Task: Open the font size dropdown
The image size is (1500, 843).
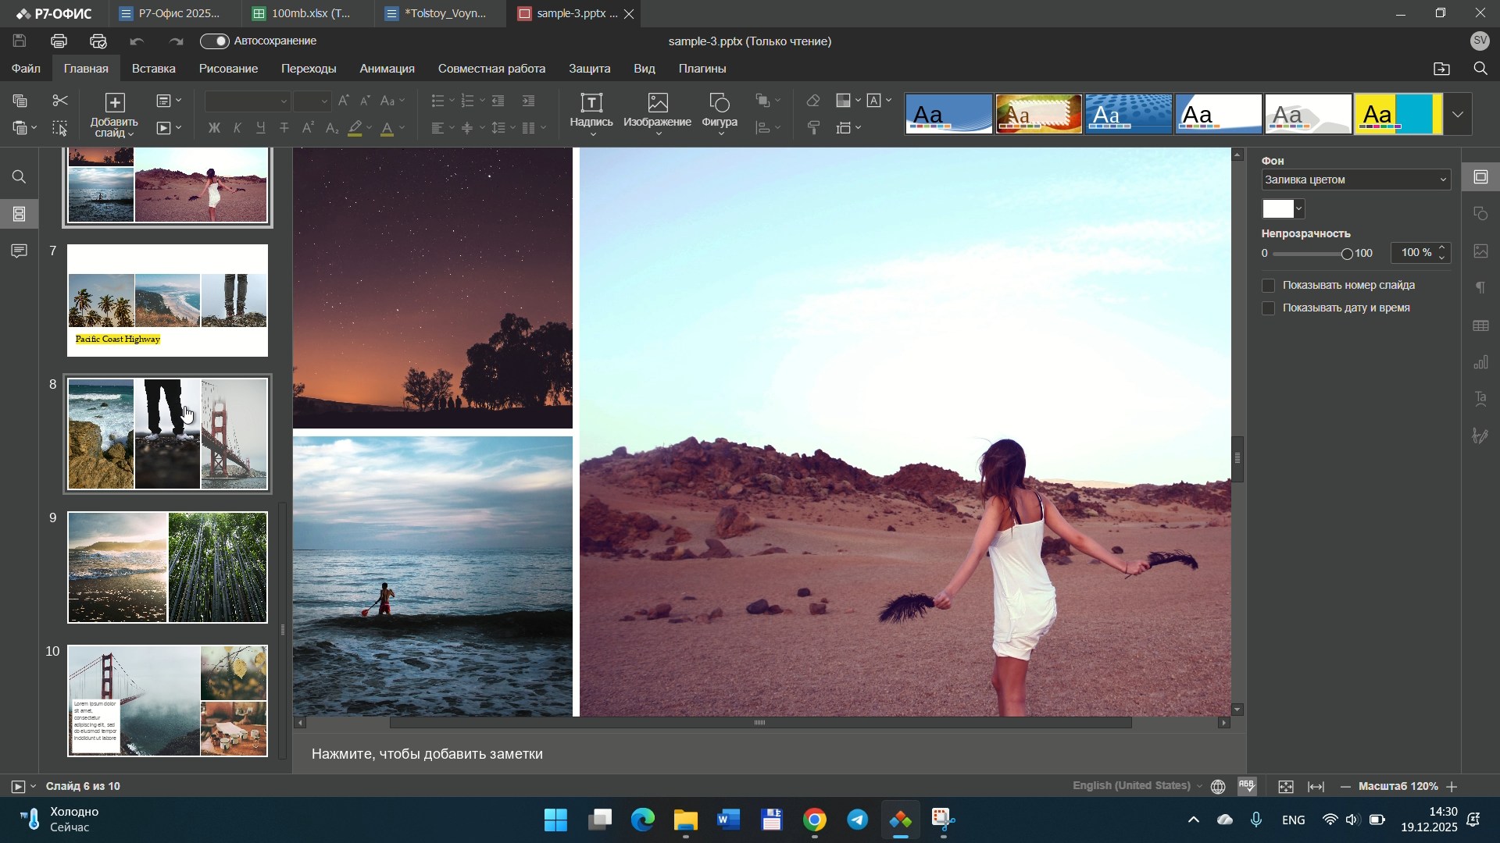Action: [324, 102]
